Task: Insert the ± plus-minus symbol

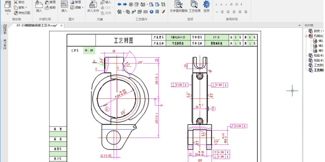Action: click(221, 4)
